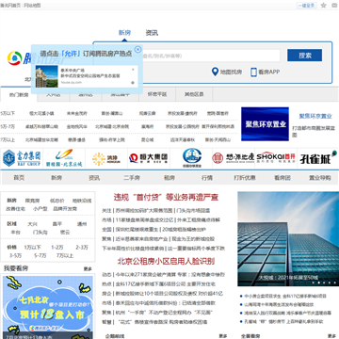Open 新房 in the gray navigation bar
The height and width of the screenshot is (339, 339).
tap(56, 178)
